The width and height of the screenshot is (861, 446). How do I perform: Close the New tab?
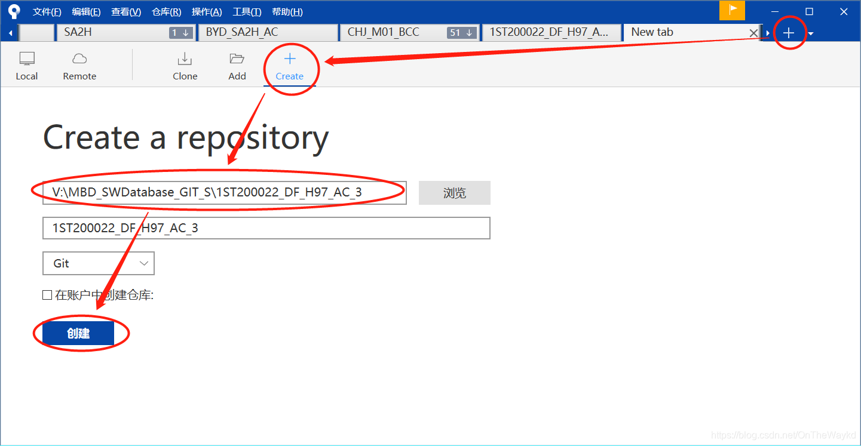[x=753, y=33]
